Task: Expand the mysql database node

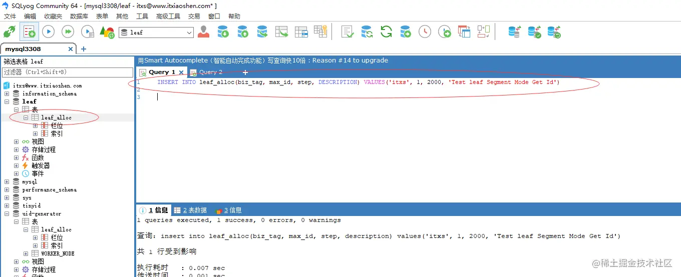Action: (7, 181)
